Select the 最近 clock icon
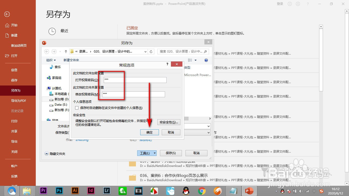Screen dimensions: 349x196 (x=52, y=31)
